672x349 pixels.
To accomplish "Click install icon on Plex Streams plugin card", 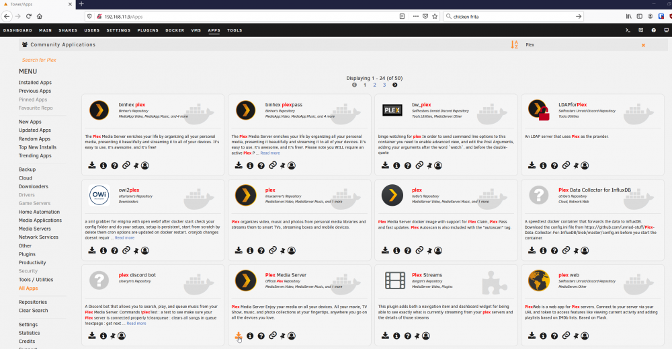I will 385,336.
